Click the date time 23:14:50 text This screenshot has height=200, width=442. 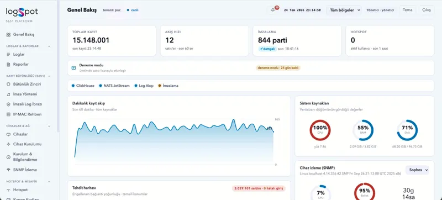(x=302, y=10)
